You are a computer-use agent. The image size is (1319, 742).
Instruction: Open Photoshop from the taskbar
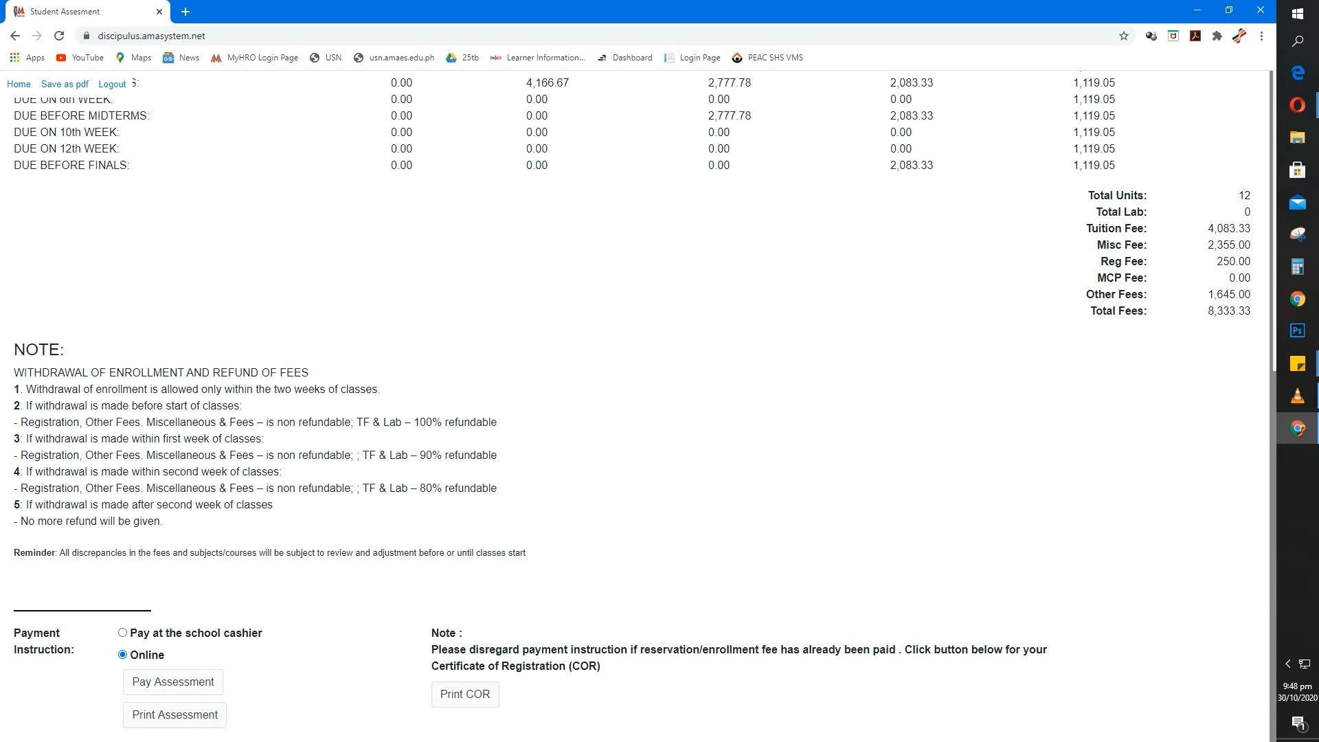click(x=1298, y=331)
